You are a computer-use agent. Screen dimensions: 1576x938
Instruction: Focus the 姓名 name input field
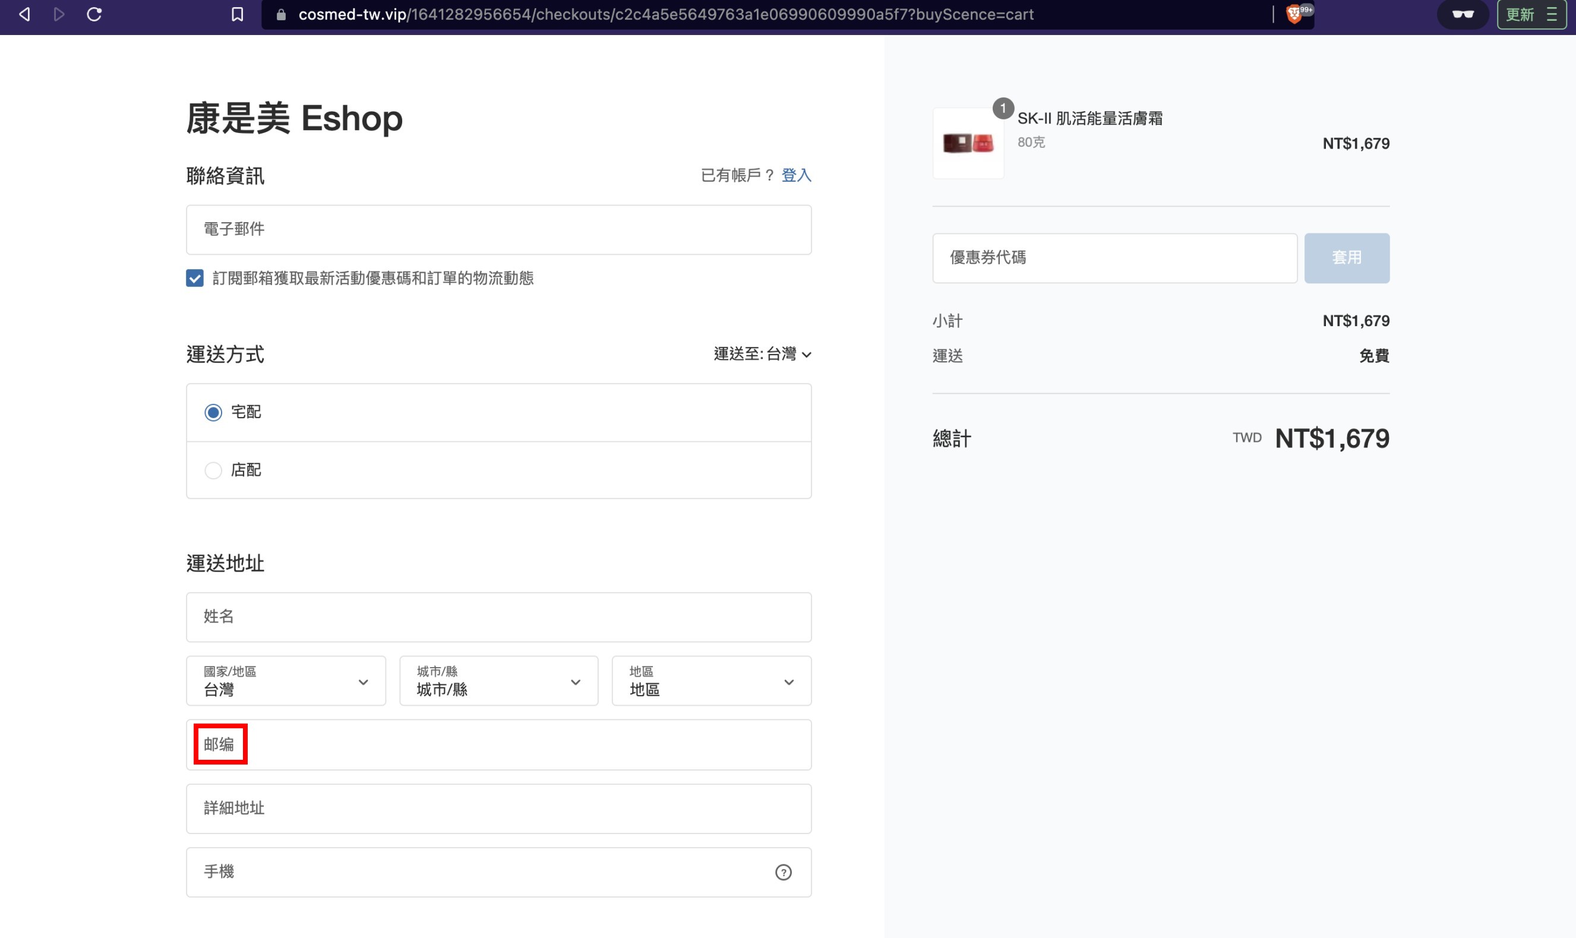click(498, 617)
